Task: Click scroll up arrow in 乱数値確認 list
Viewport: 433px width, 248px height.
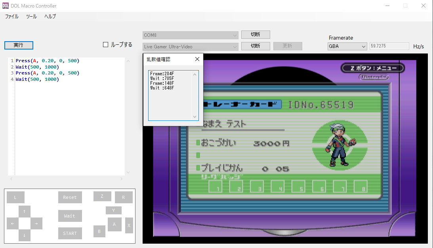Action: (195, 74)
